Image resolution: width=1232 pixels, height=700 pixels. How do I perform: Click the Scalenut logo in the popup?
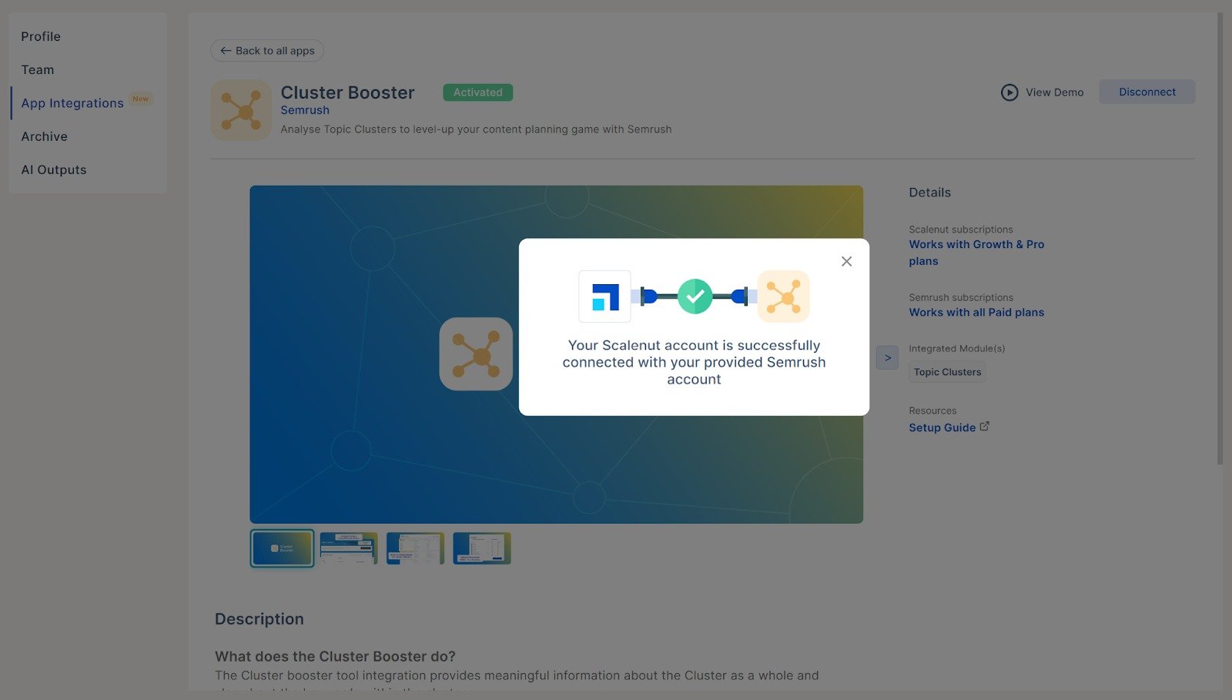[x=604, y=296]
